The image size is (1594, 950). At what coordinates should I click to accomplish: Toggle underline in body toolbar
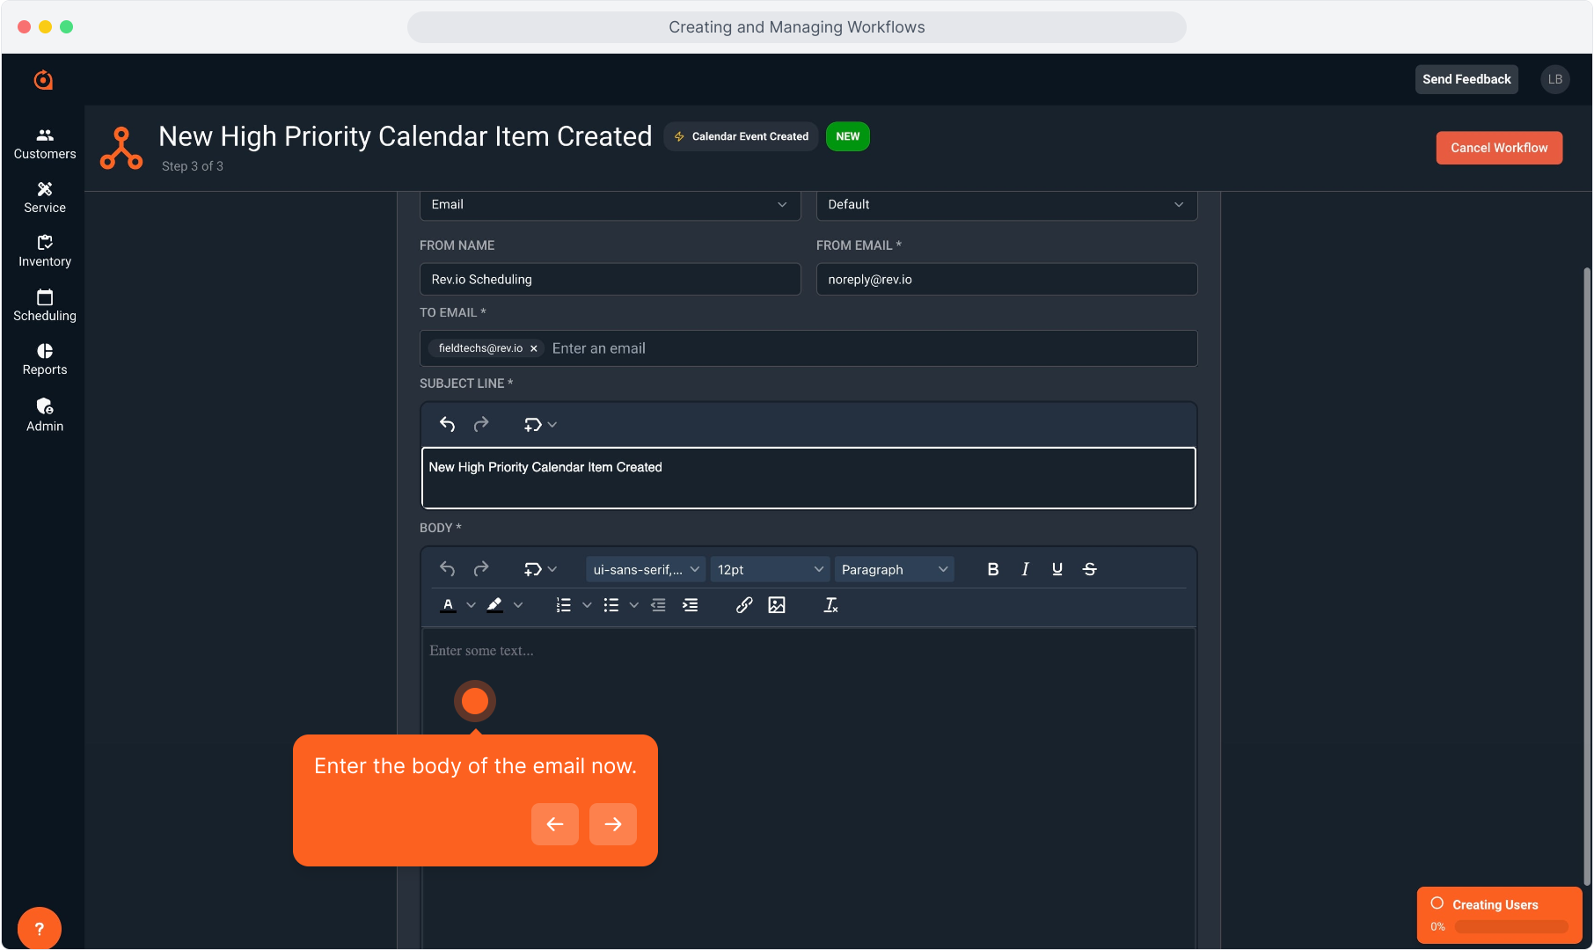1057,569
